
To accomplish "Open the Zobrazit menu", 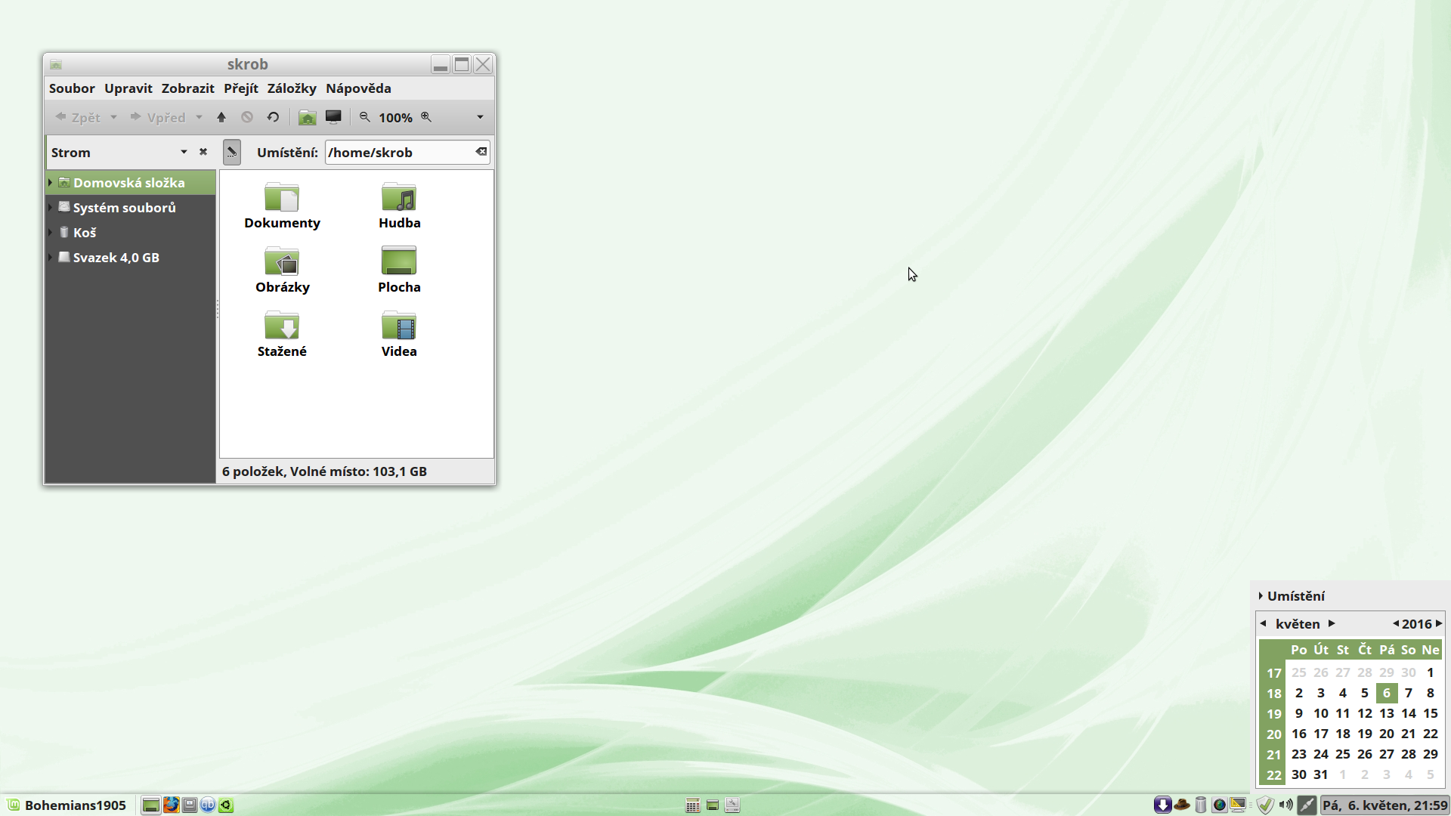I will coord(187,88).
